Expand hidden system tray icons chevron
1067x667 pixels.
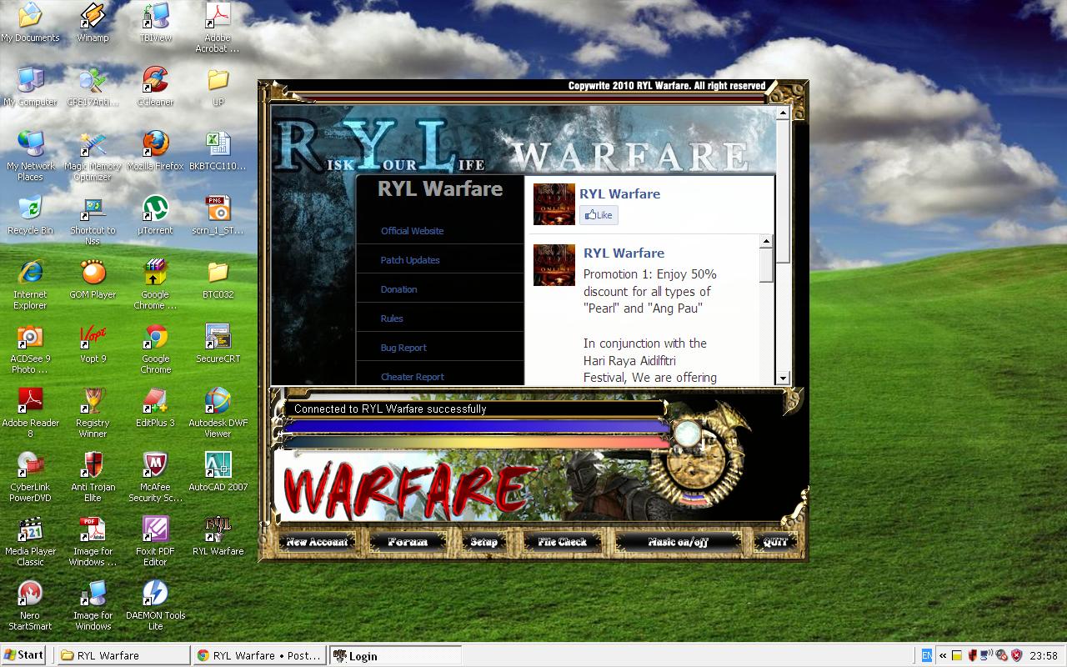coord(943,655)
